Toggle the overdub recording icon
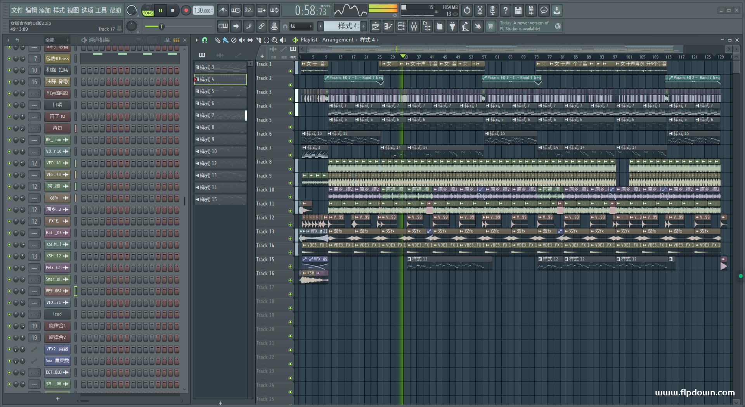Image resolution: width=745 pixels, height=407 pixels. tap(262, 10)
